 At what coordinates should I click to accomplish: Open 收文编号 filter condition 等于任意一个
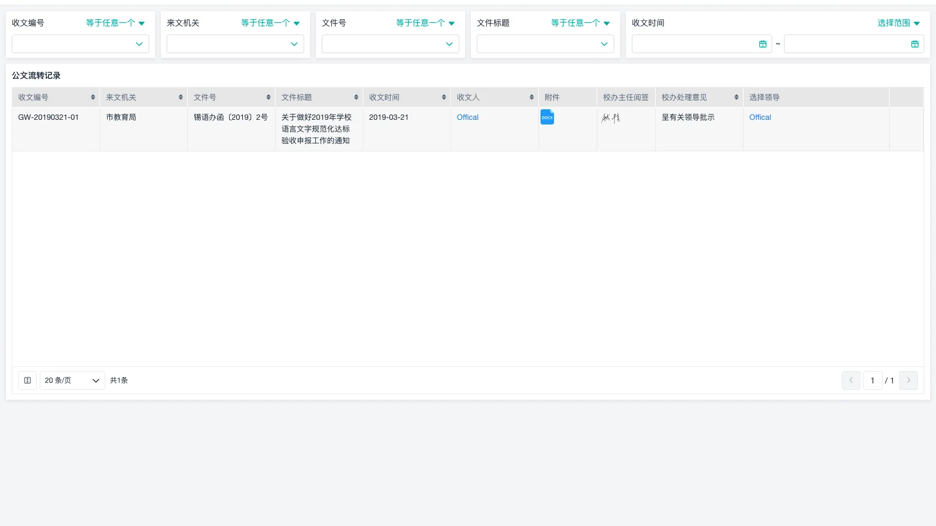[x=115, y=23]
